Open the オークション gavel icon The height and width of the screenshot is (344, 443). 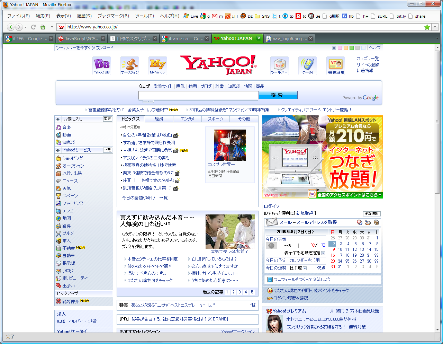click(x=130, y=65)
